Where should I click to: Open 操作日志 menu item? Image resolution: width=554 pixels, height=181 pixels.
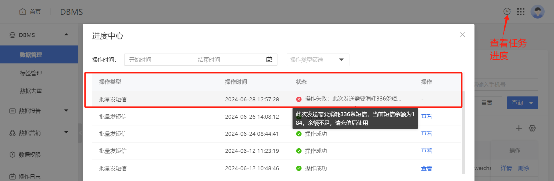(x=30, y=177)
